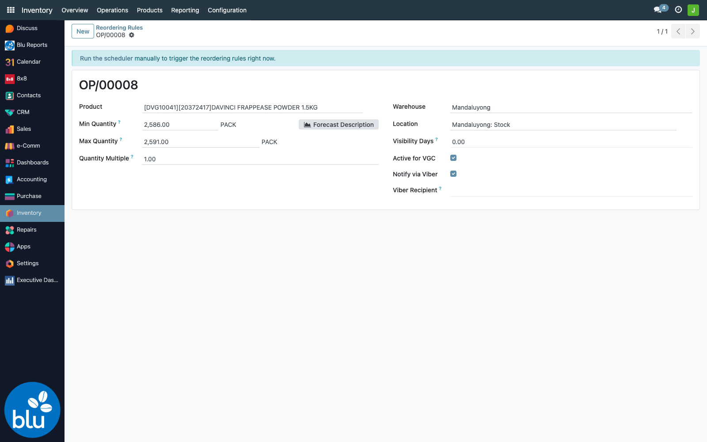
Task: Open Configuration menu
Action: (227, 10)
